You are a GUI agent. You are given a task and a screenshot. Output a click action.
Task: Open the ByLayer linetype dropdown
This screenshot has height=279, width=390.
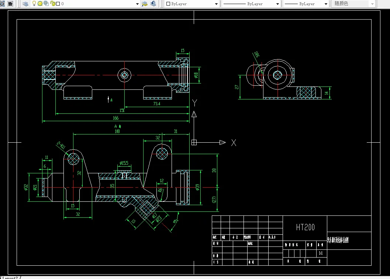277,4
